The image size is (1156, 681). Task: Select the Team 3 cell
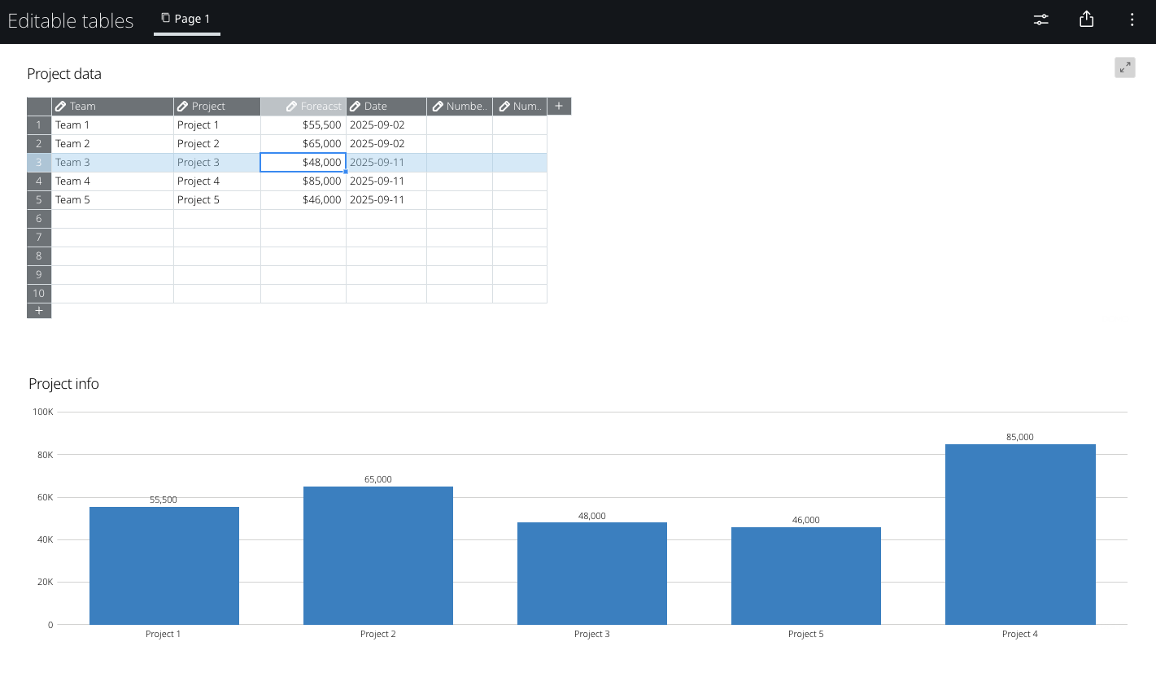click(x=112, y=163)
